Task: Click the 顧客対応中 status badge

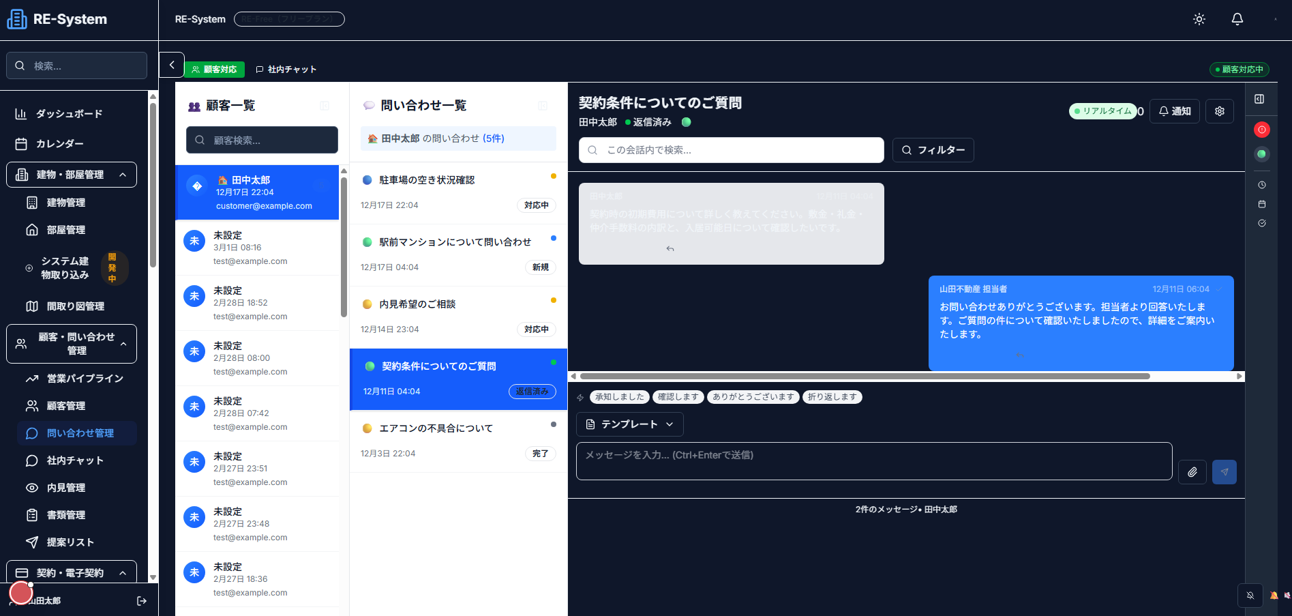Action: click(x=1240, y=70)
